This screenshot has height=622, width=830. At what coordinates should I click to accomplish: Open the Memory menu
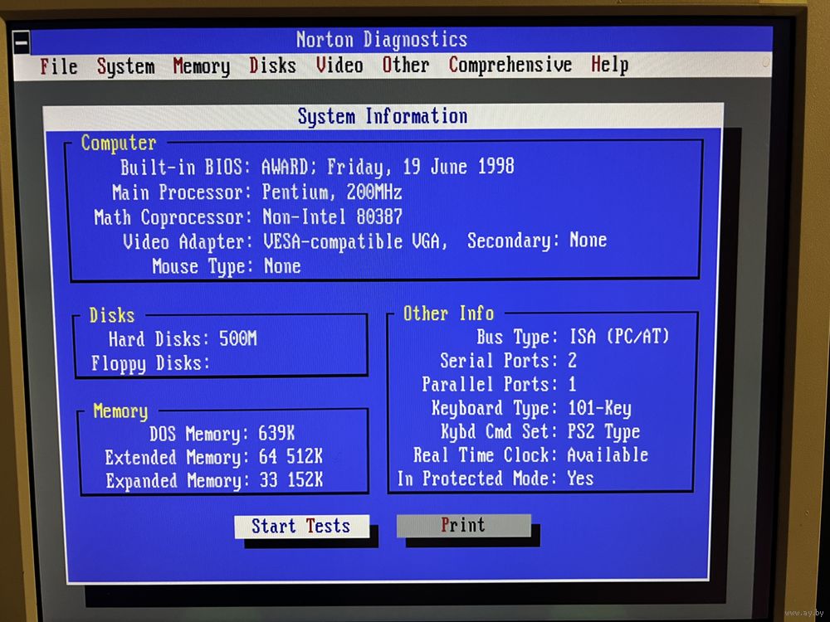[202, 67]
